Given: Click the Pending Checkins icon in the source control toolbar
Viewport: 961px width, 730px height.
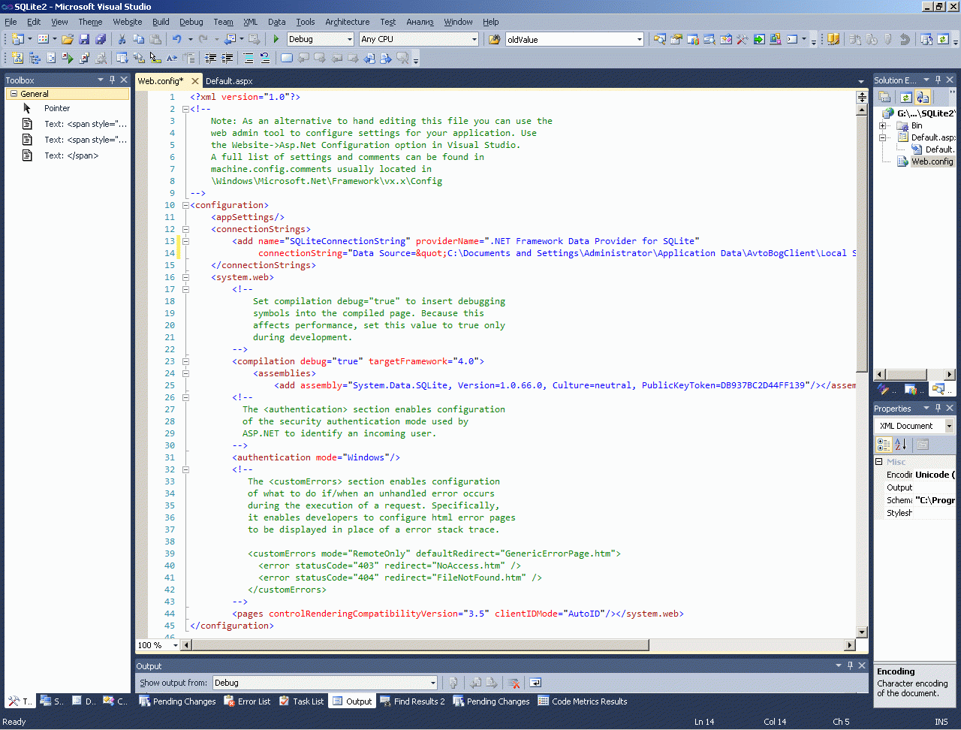Looking at the screenshot, I should pos(926,39).
